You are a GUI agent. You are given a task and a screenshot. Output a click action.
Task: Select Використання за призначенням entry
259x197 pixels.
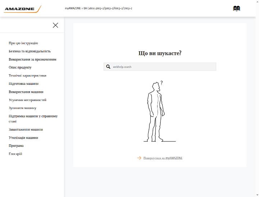pyautogui.click(x=32, y=59)
